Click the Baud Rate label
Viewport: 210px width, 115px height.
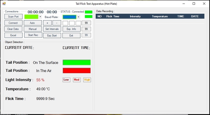click(52, 17)
